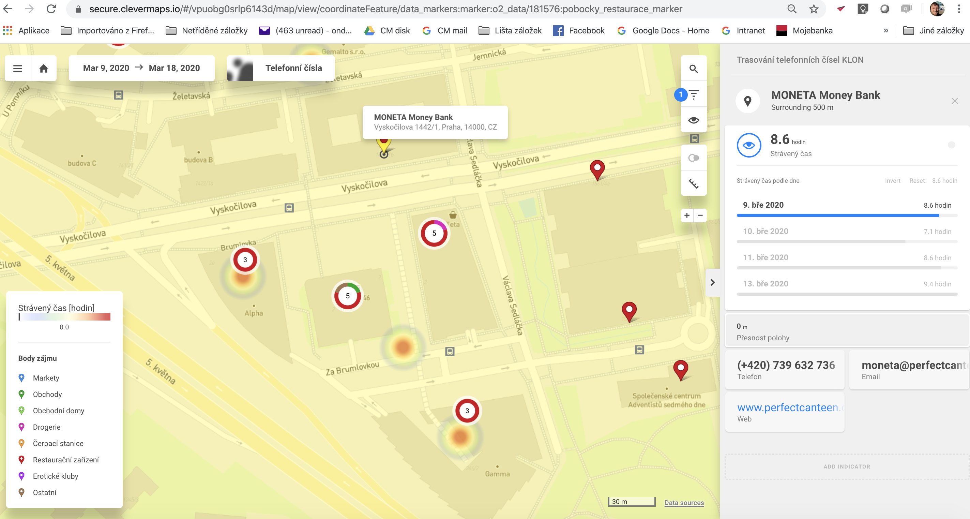Click the green-red cluster marker of 5

pyautogui.click(x=347, y=296)
